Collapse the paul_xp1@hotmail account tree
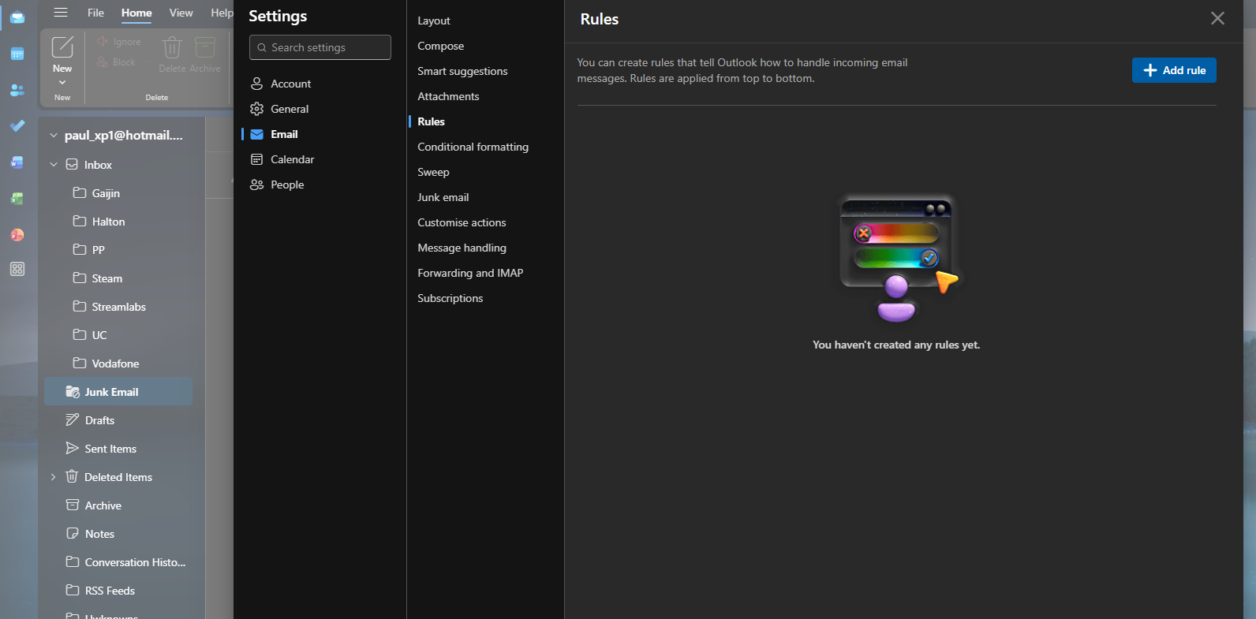Screen dimensions: 1256x619 tap(54, 136)
